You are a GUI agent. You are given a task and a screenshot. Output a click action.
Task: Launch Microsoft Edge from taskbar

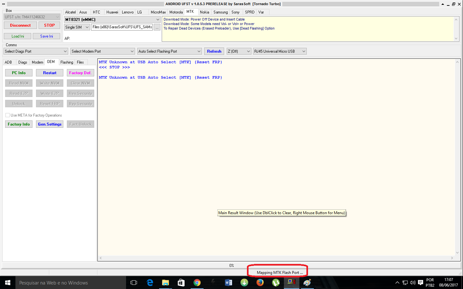(x=150, y=283)
